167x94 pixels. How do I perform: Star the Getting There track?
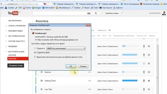[x=149, y=81]
